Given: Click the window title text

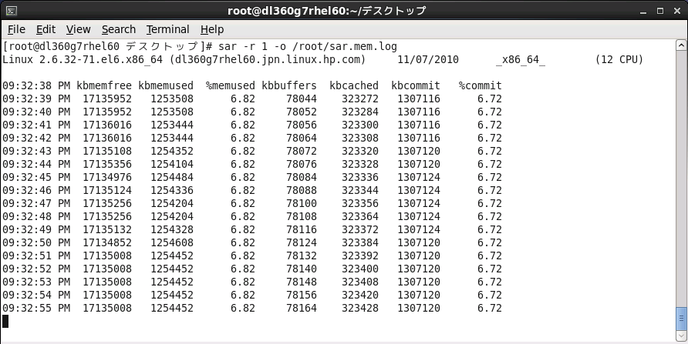Looking at the screenshot, I should [327, 11].
